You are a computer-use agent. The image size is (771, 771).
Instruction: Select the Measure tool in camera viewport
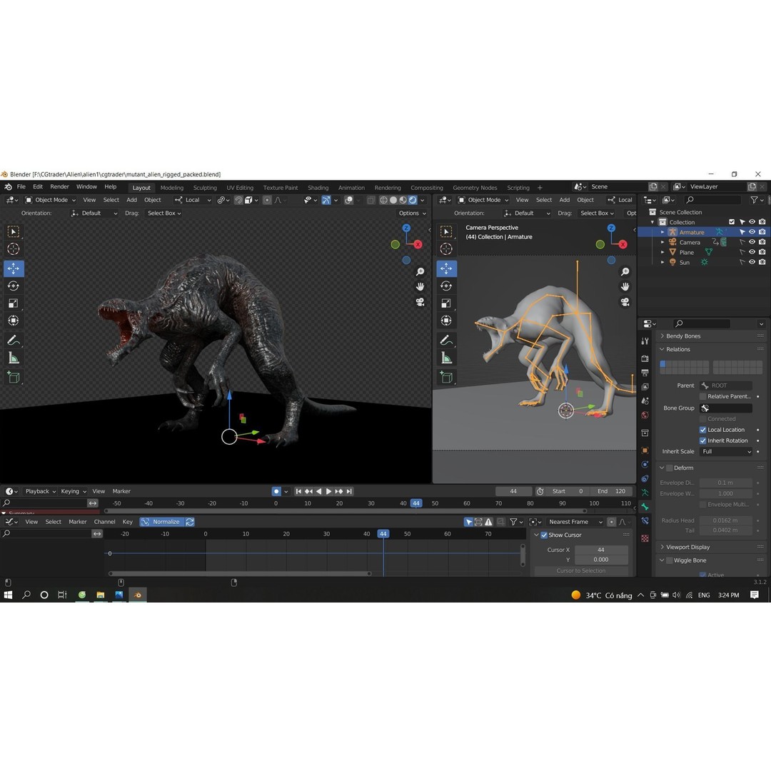click(446, 358)
